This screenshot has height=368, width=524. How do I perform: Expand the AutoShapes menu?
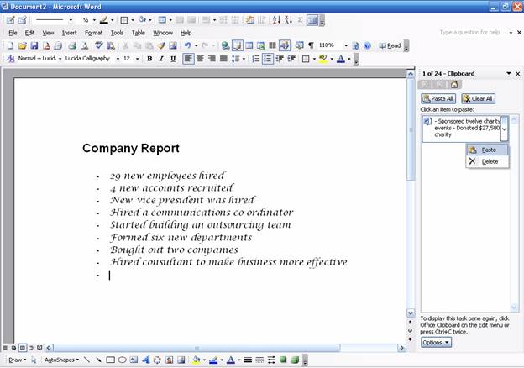point(61,360)
